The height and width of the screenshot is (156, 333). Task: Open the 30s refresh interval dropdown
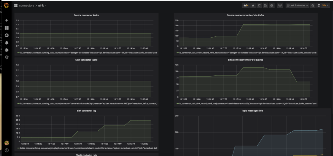point(325,6)
